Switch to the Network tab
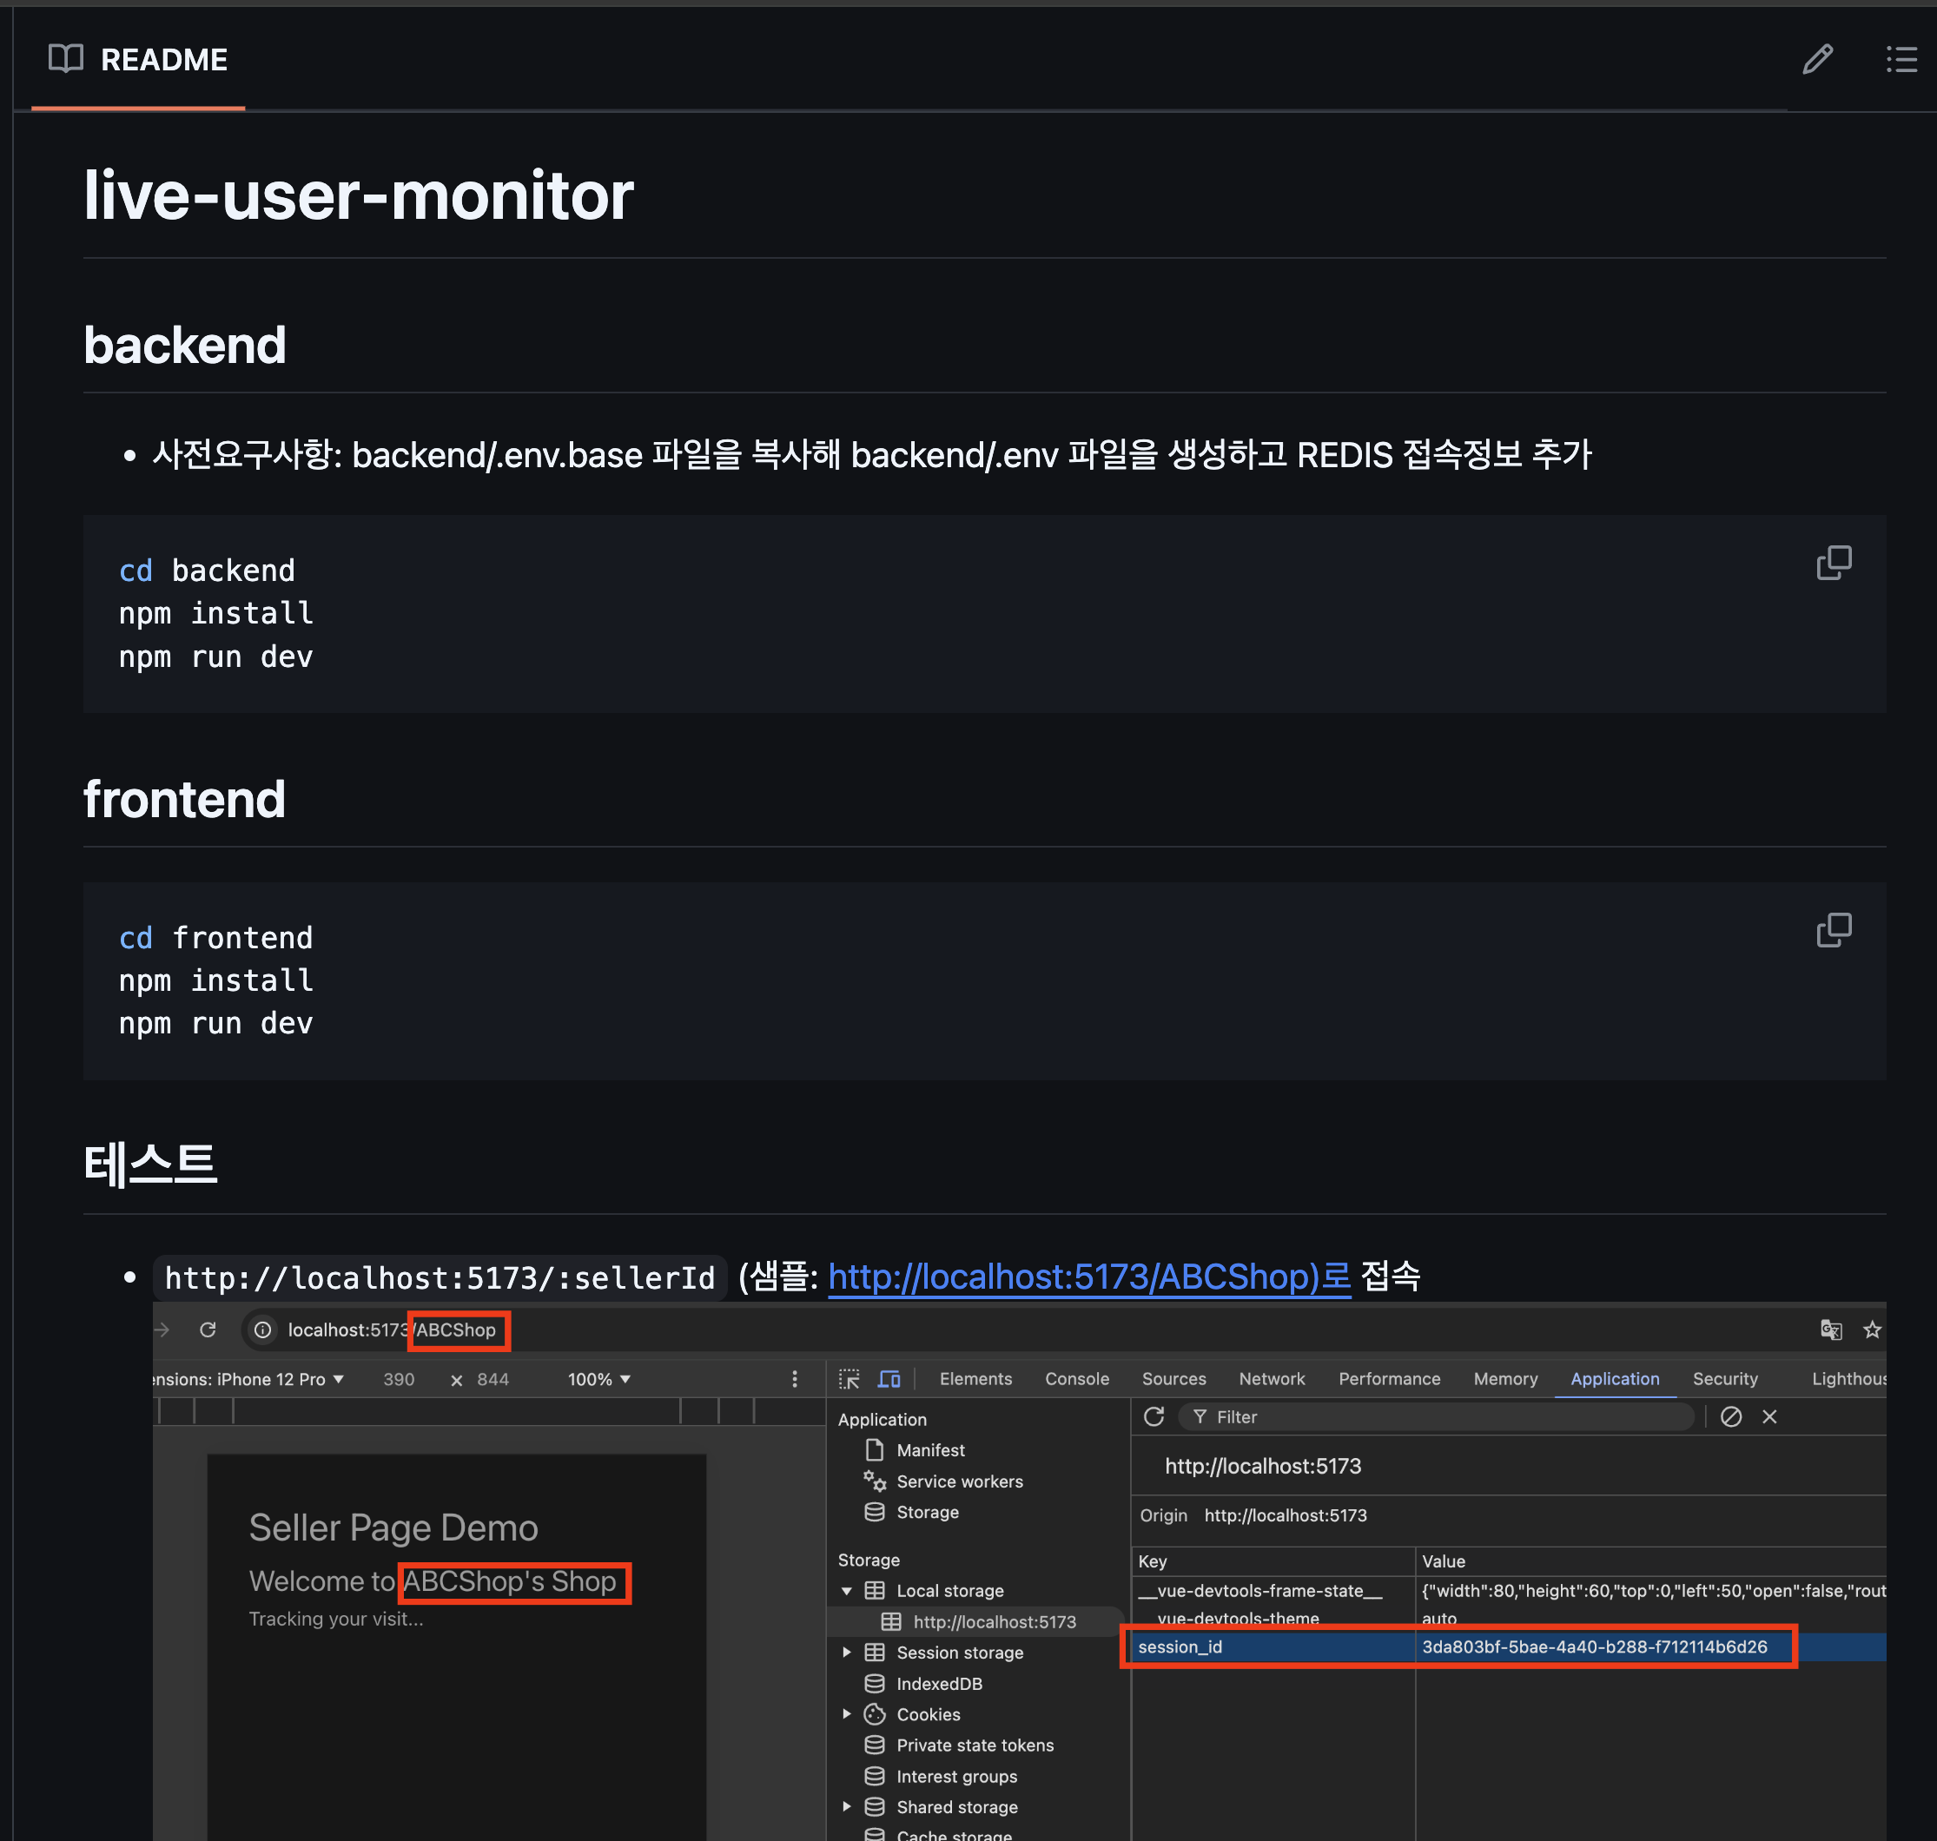The width and height of the screenshot is (1937, 1841). point(1272,1379)
